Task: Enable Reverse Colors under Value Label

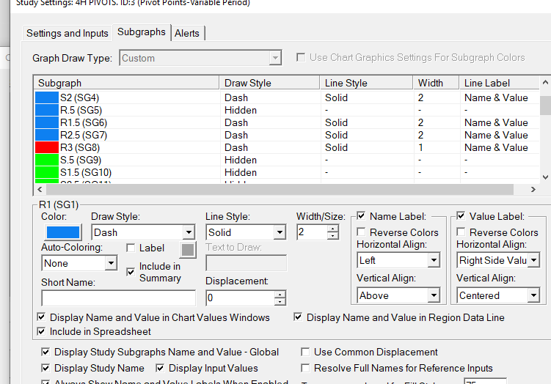Action: [x=461, y=232]
